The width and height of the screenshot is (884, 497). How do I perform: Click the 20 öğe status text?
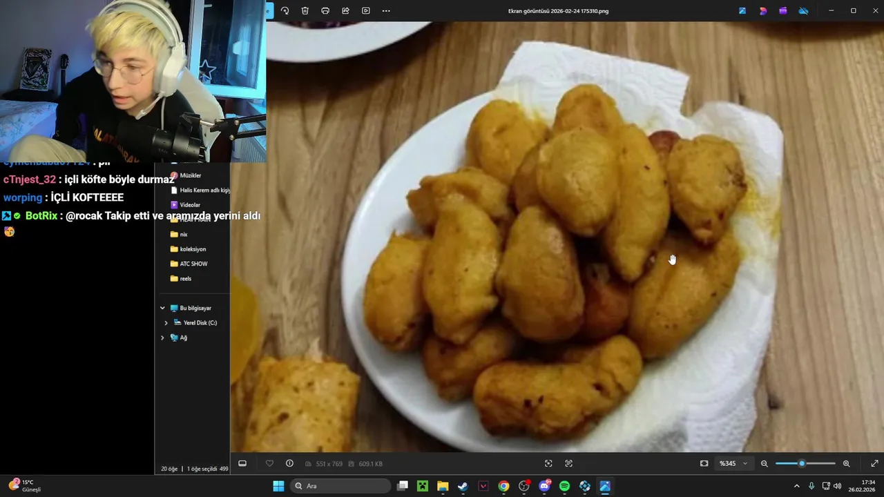tap(169, 469)
